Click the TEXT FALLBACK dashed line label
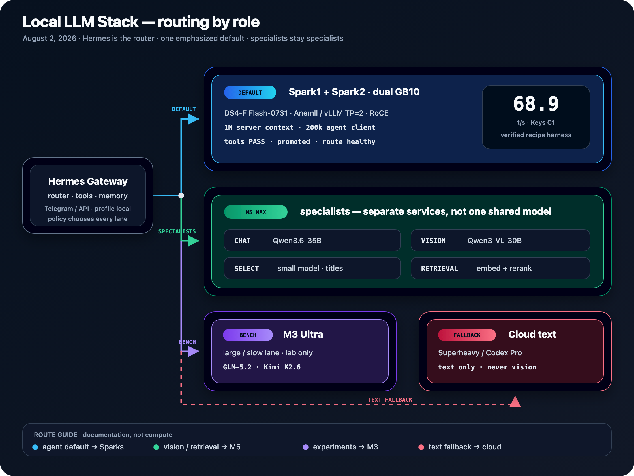Image resolution: width=634 pixels, height=476 pixels. (390, 400)
